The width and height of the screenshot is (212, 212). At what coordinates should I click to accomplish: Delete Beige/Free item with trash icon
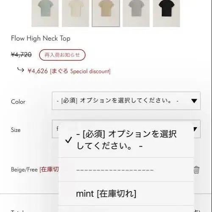click(x=196, y=170)
